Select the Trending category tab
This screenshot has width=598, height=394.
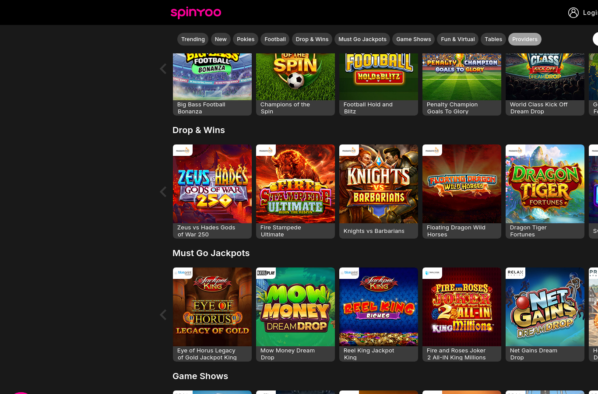pyautogui.click(x=193, y=39)
